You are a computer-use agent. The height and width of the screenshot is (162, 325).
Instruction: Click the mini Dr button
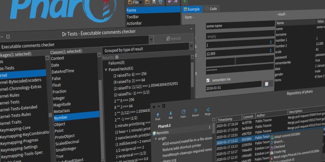click(x=173, y=38)
